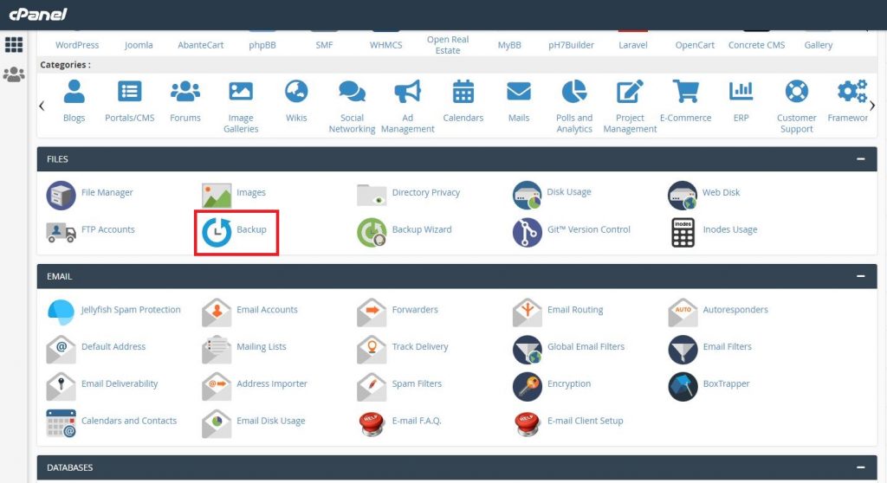The width and height of the screenshot is (887, 483).
Task: Select the Portals/CMS category
Action: (130, 101)
